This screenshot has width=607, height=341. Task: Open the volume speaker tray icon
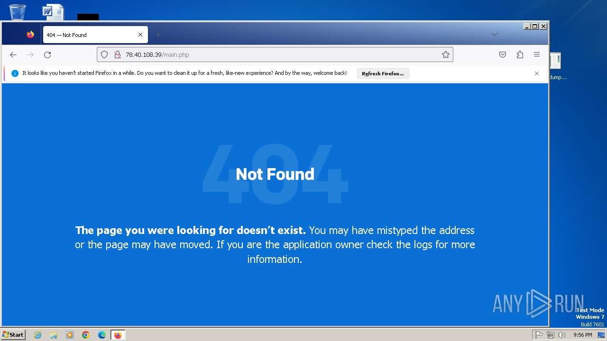562,335
